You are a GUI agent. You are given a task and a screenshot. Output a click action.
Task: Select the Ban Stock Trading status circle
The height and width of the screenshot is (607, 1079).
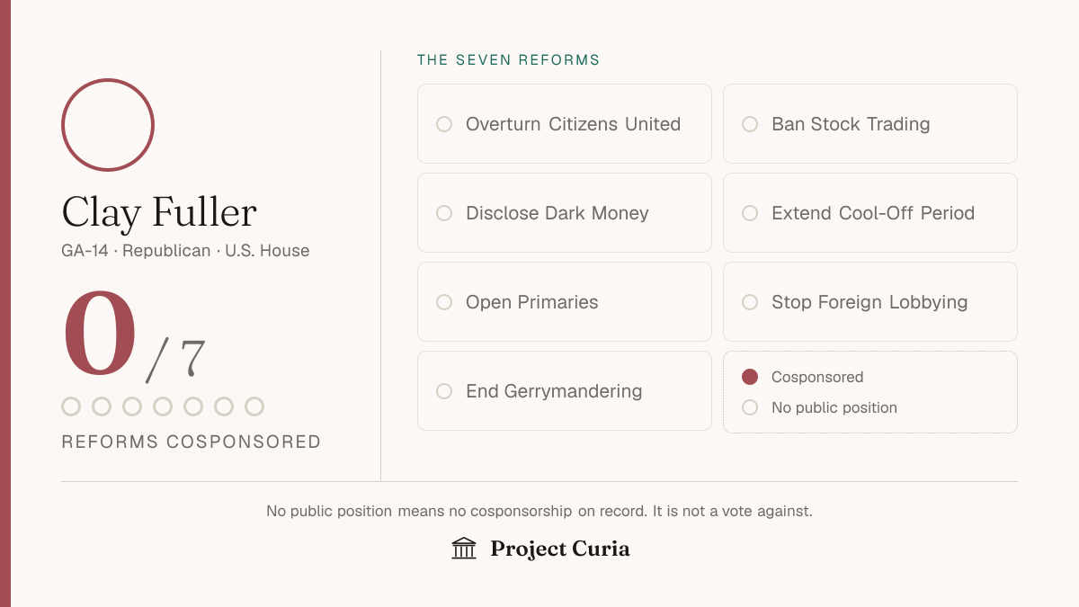click(x=750, y=124)
